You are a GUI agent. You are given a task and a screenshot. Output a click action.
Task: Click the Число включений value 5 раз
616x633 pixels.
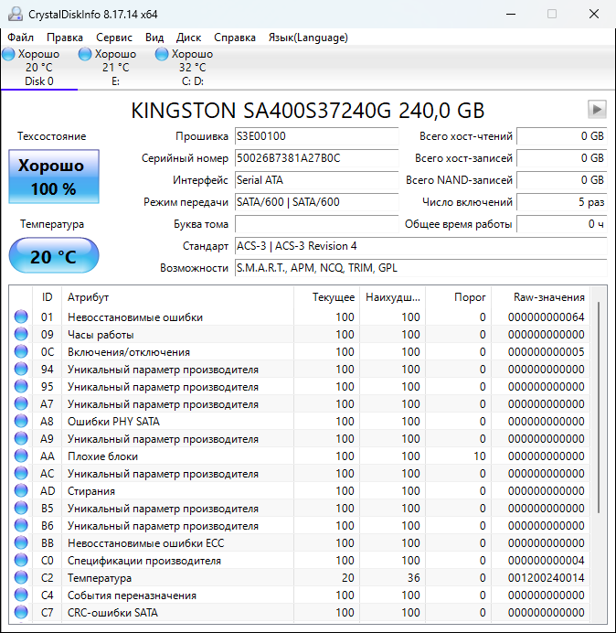[562, 202]
